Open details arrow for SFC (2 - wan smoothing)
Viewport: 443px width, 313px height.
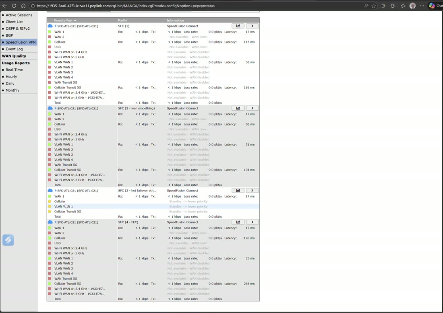click(x=252, y=108)
